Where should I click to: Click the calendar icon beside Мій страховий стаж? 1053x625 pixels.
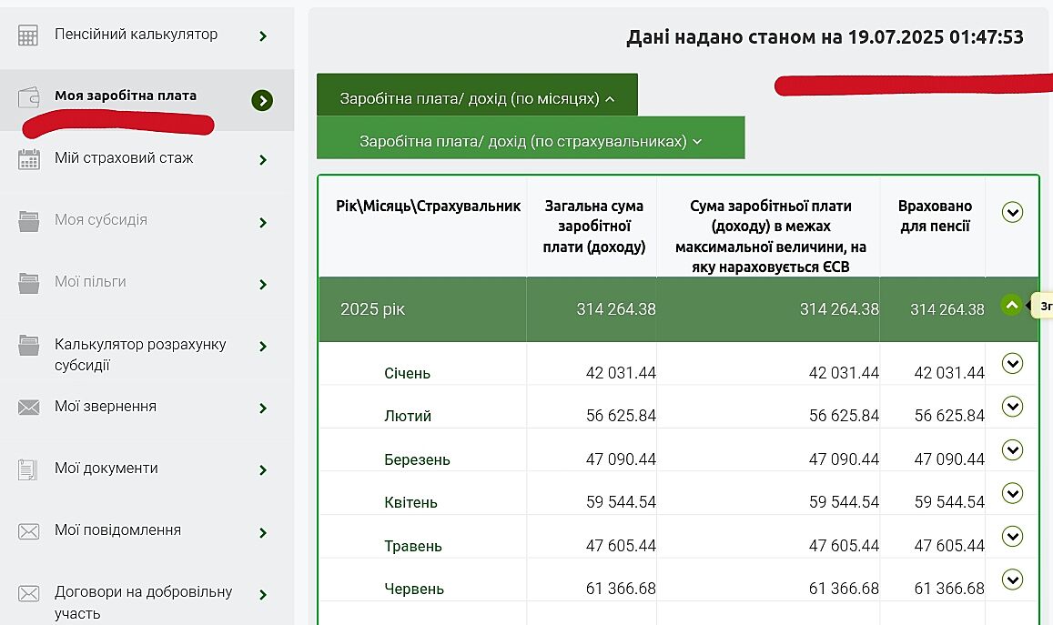pos(28,159)
